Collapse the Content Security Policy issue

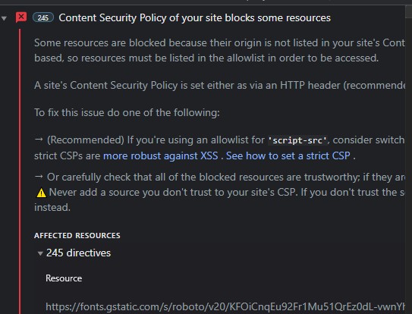[4, 18]
